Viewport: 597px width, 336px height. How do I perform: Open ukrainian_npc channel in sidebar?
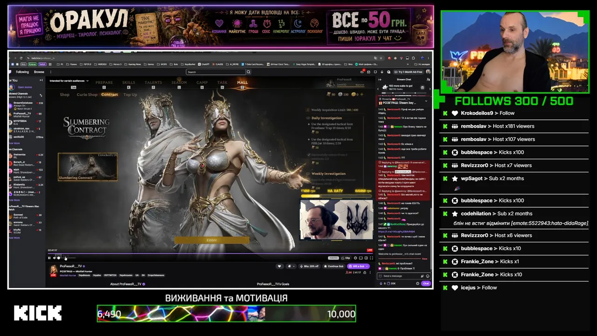point(26,129)
